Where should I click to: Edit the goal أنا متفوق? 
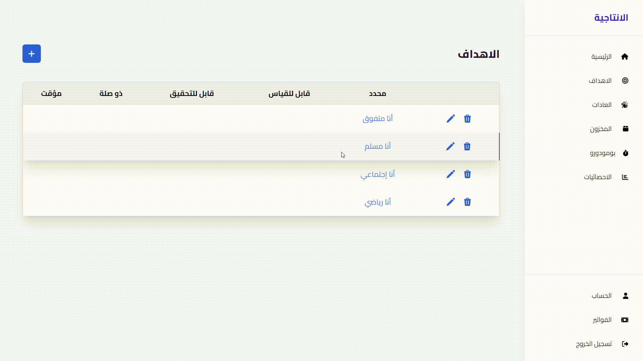(451, 118)
